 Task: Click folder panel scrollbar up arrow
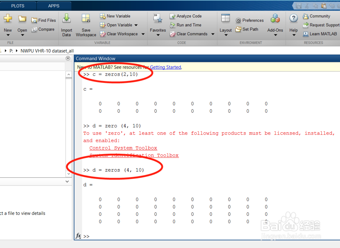click(69, 74)
